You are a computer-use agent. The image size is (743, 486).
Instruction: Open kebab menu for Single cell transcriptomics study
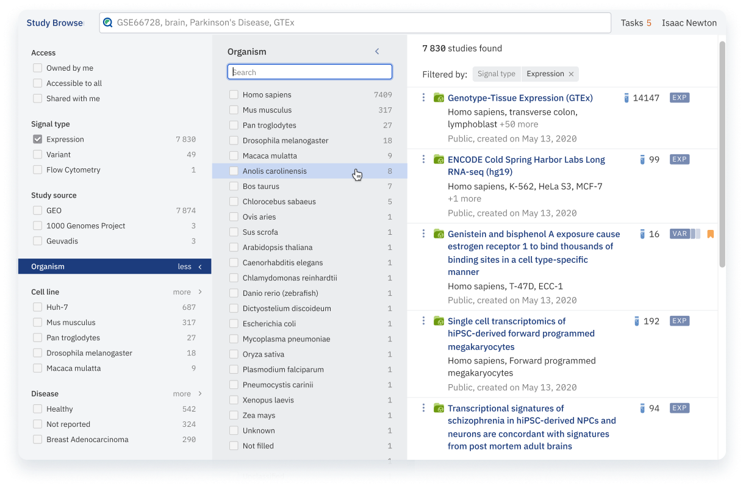click(423, 321)
